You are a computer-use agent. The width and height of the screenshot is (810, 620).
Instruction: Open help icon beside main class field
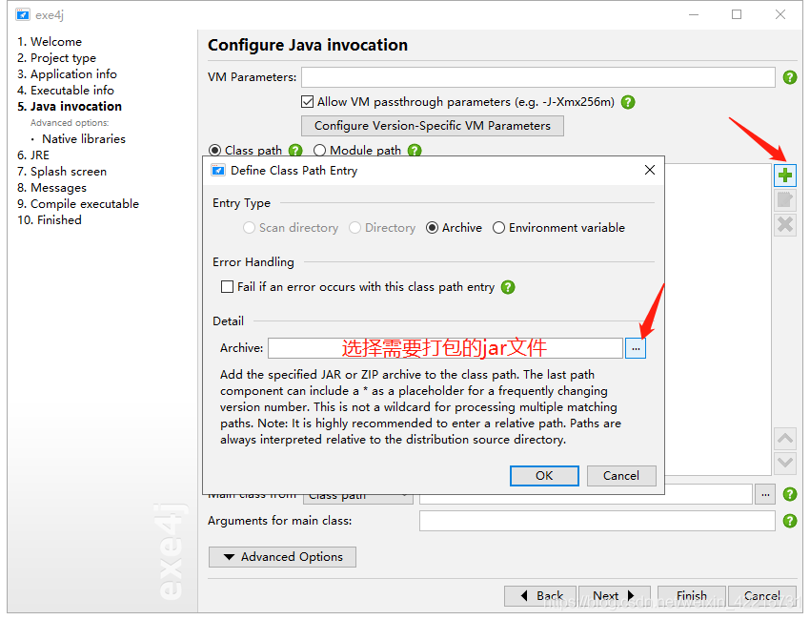[x=789, y=494]
